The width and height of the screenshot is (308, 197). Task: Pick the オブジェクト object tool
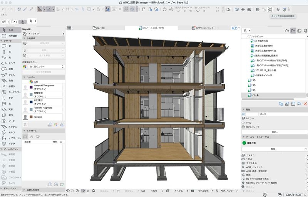pos(11,138)
